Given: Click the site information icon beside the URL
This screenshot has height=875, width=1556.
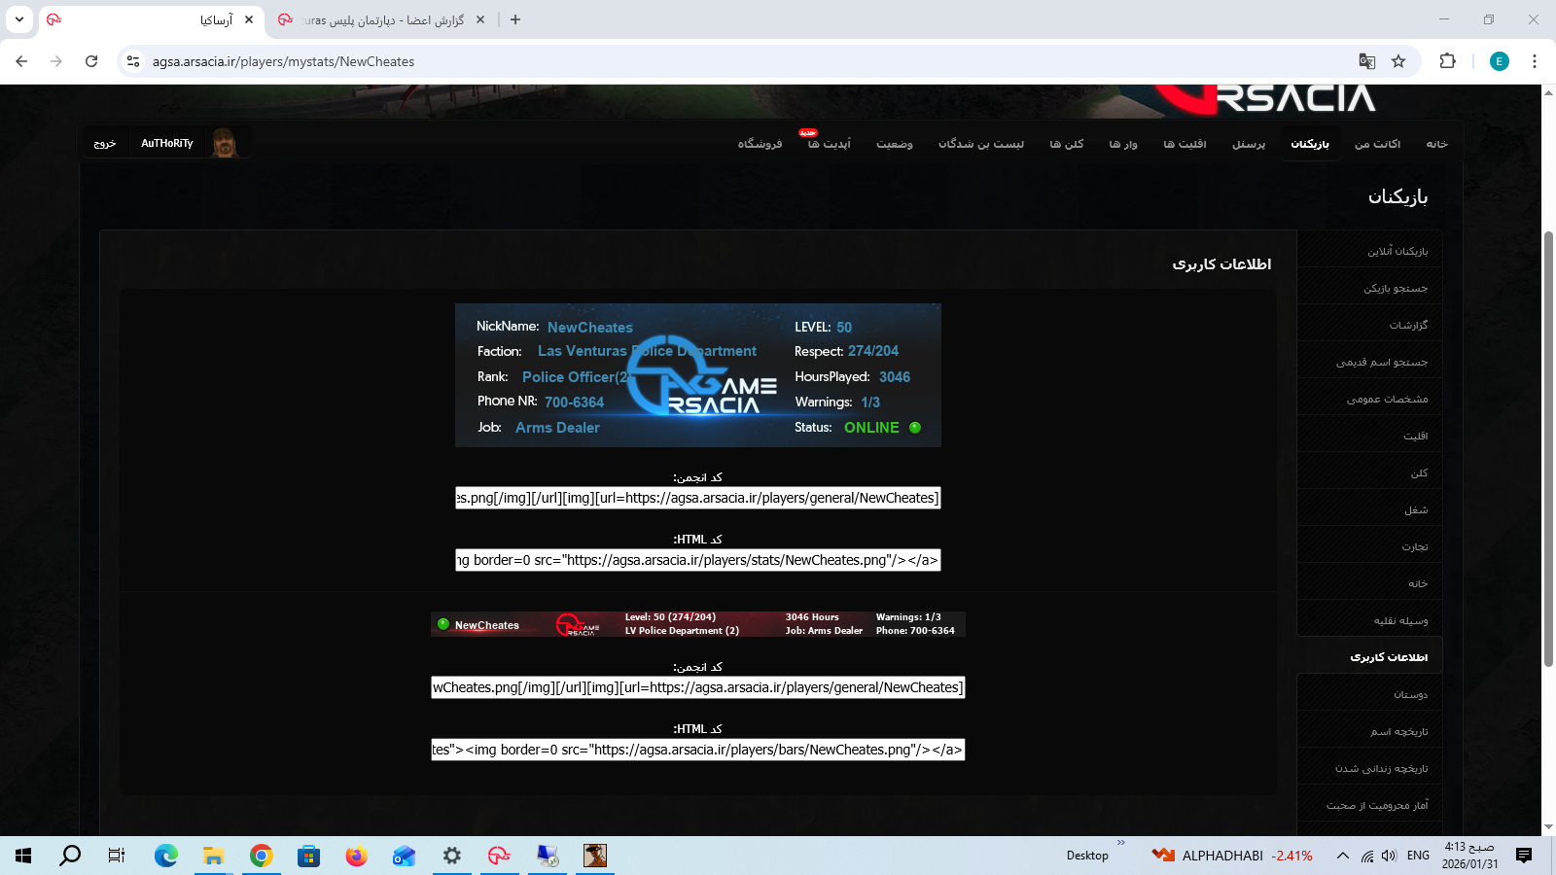Looking at the screenshot, I should pyautogui.click(x=133, y=61).
